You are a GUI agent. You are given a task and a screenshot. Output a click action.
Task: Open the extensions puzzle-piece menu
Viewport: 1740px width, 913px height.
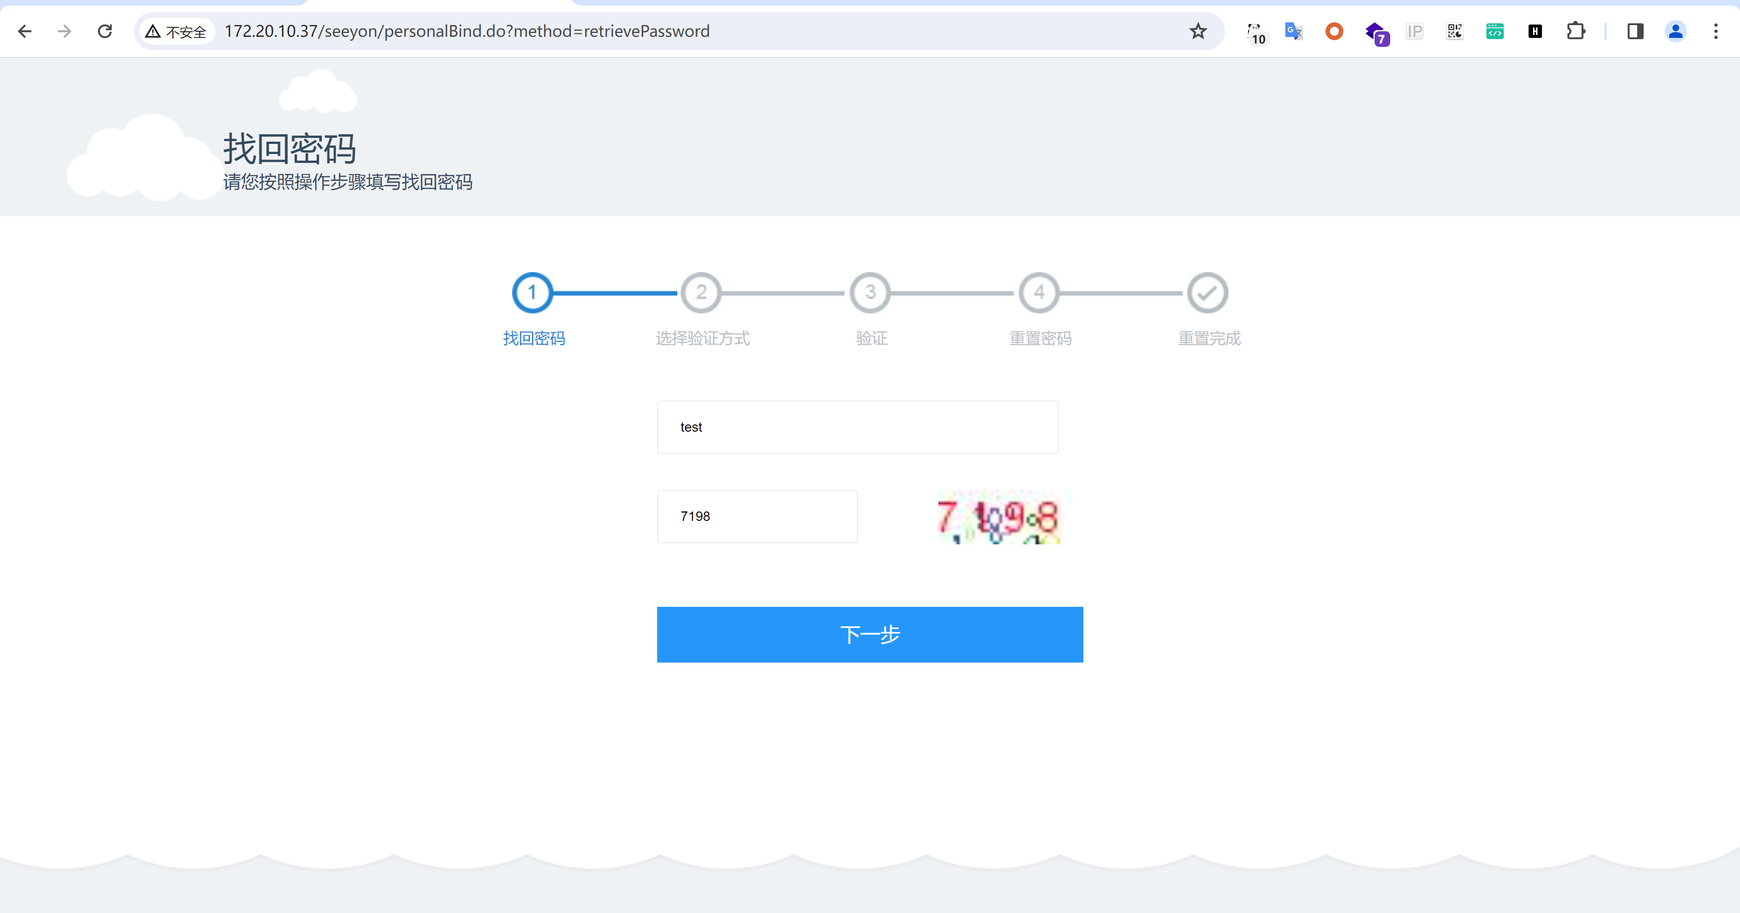tap(1575, 31)
